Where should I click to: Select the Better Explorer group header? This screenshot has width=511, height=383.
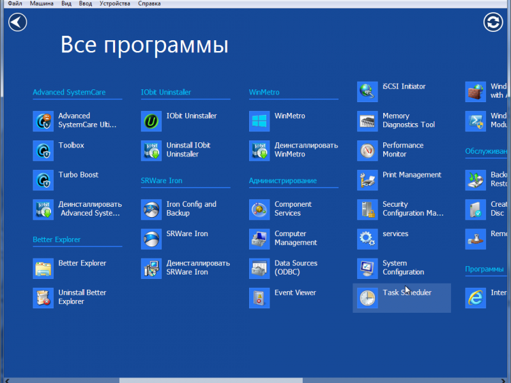pos(57,239)
